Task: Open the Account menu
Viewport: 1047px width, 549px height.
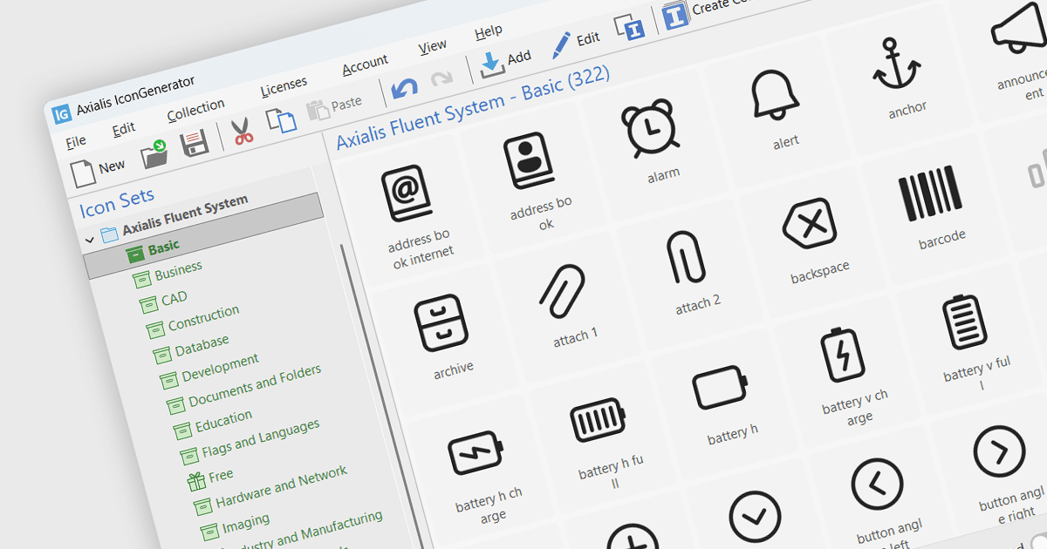Action: (x=365, y=65)
